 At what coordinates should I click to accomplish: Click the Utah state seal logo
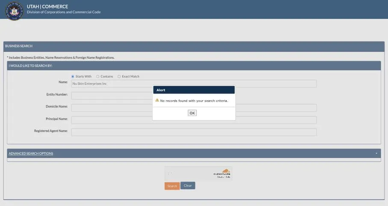pos(15,11)
